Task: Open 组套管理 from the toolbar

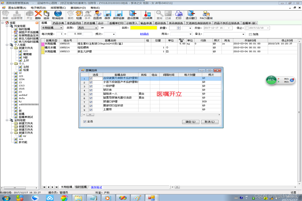Action: click(17, 15)
